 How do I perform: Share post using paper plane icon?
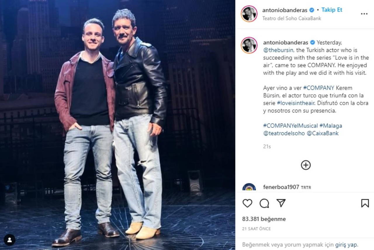[x=281, y=203]
